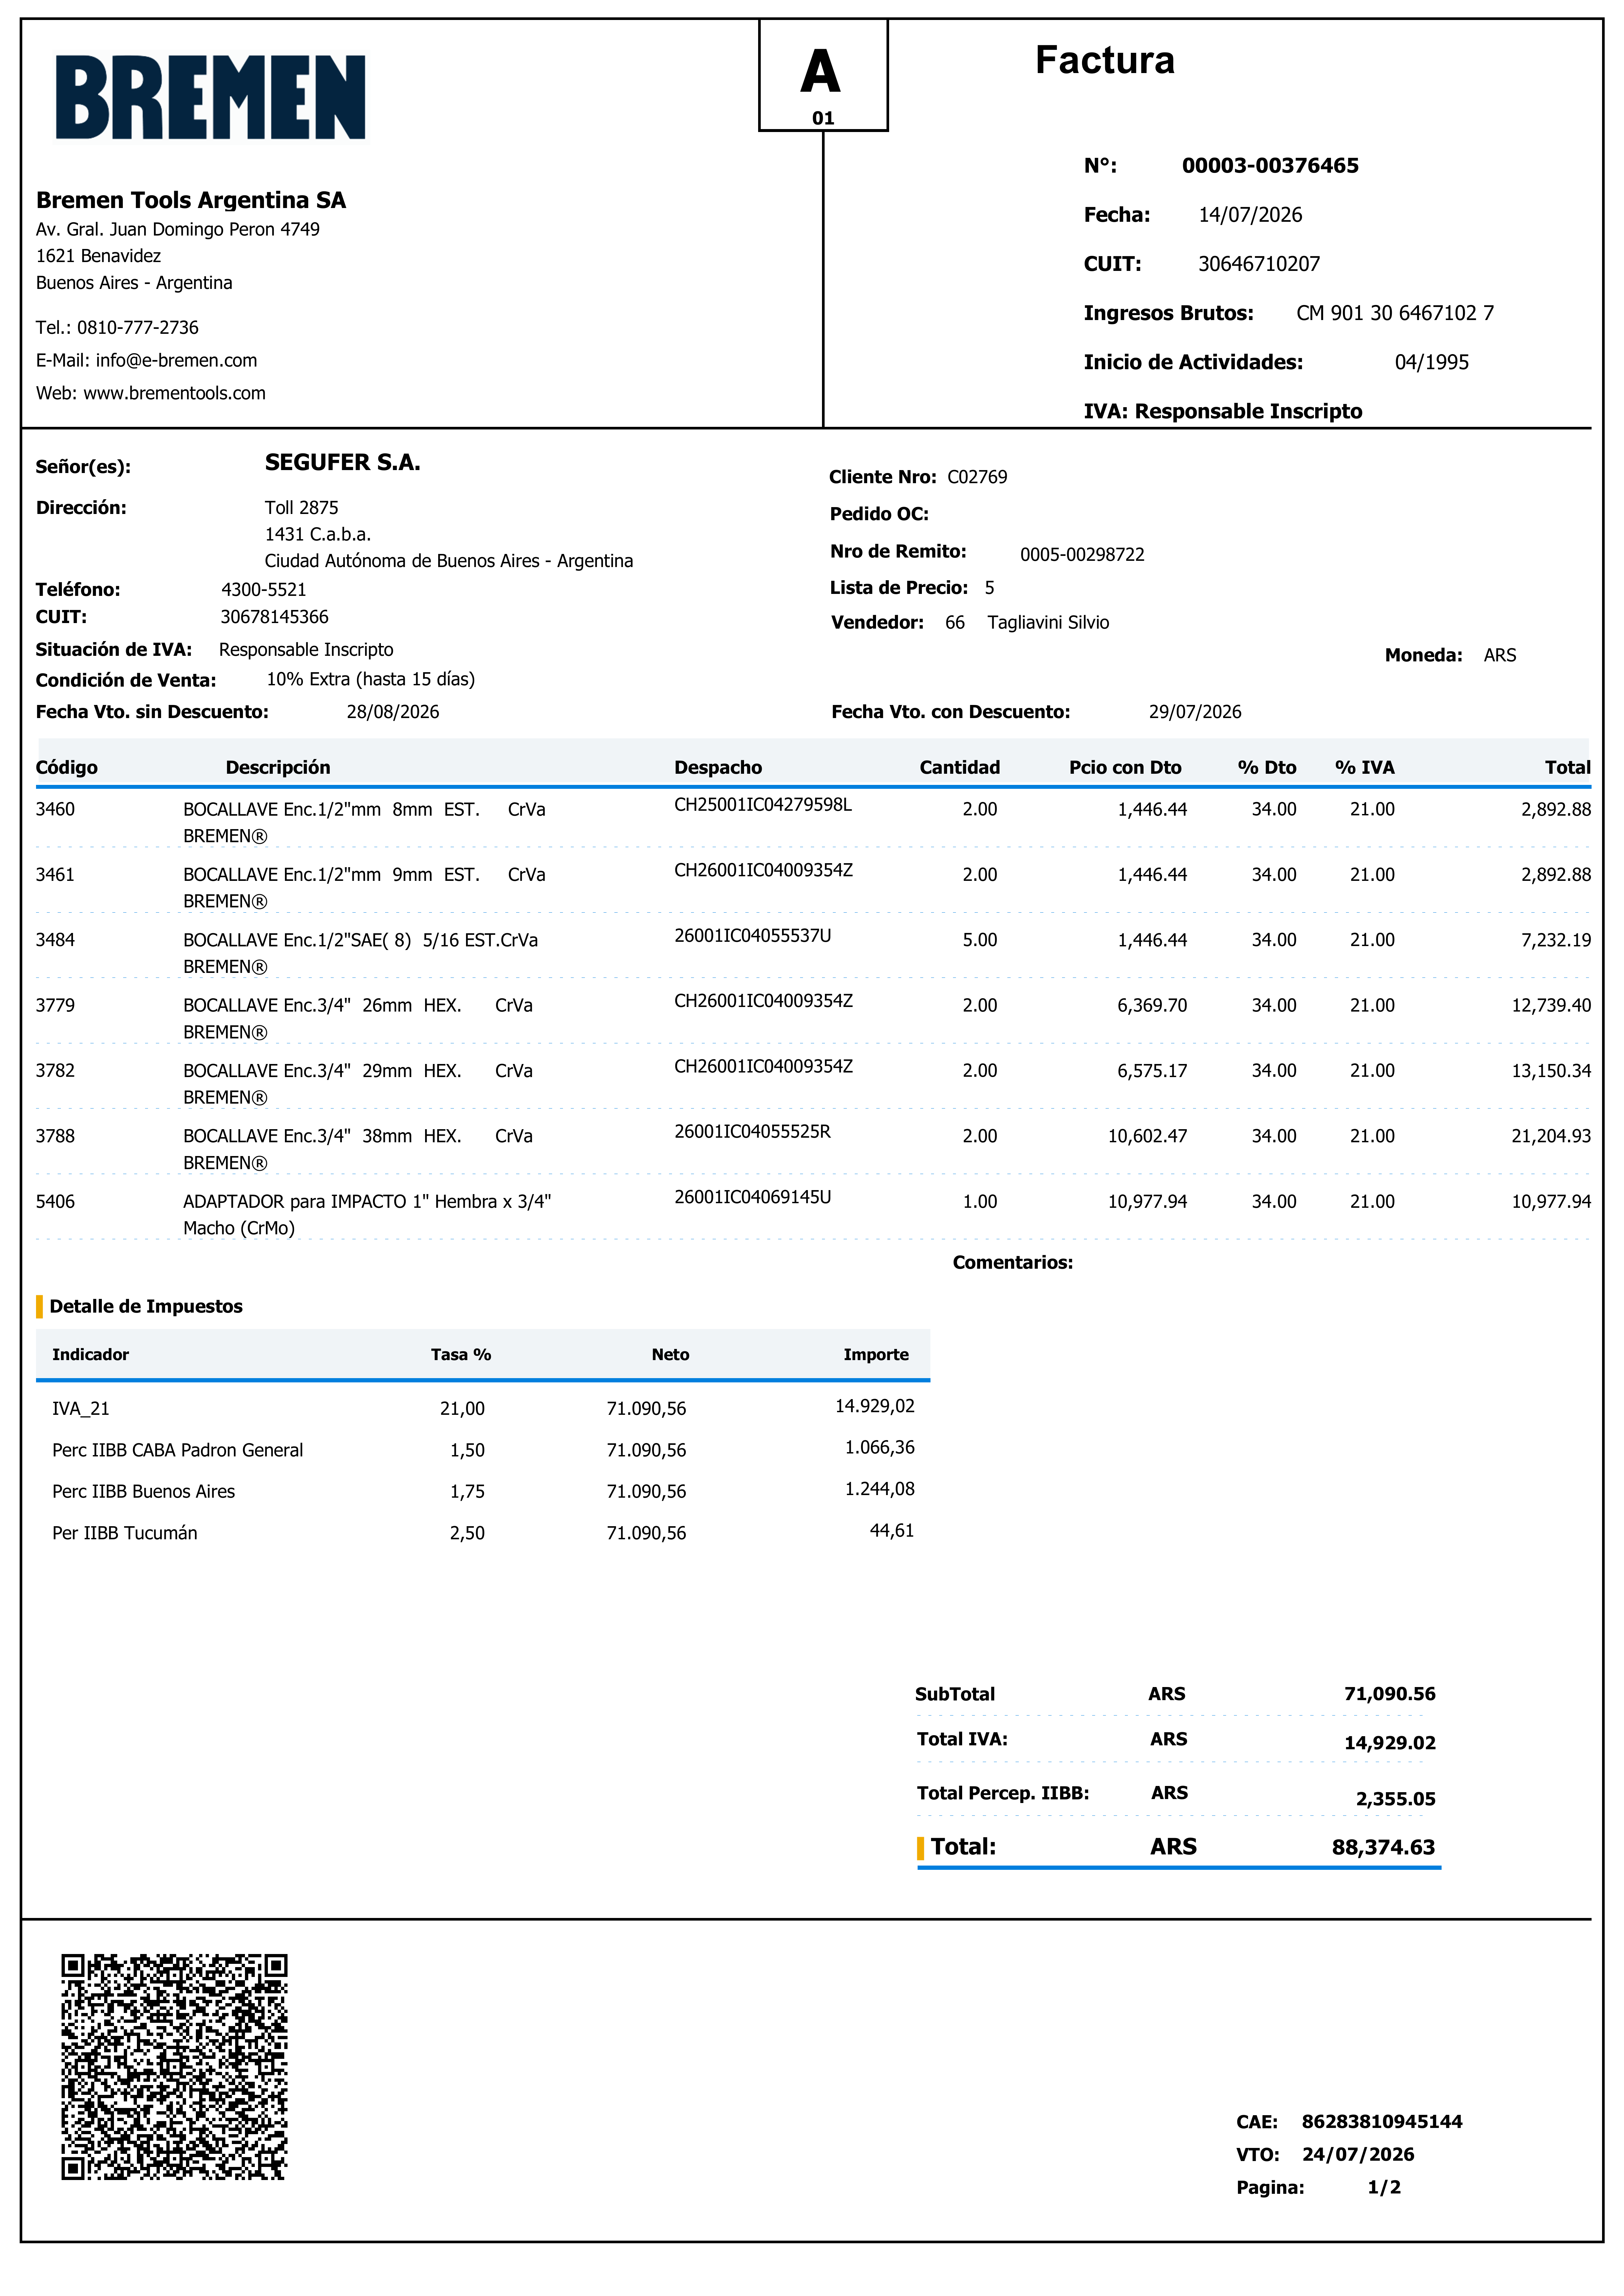Click the Descripción column header

pyautogui.click(x=278, y=767)
